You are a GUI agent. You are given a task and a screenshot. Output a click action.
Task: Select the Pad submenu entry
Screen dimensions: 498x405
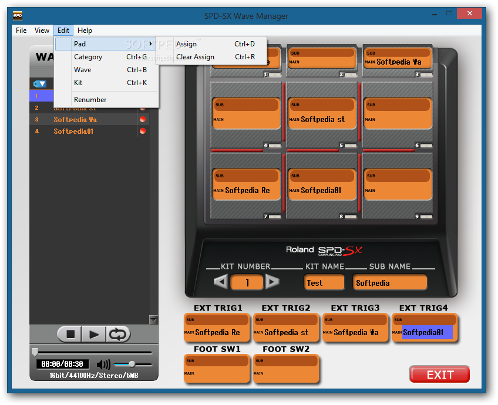coord(106,44)
